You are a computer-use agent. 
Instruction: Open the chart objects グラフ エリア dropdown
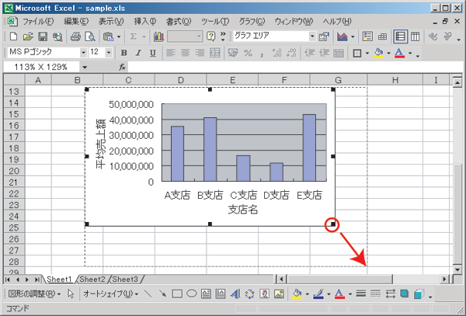[313, 36]
